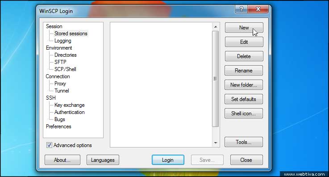Select Bugs in the tree
The width and height of the screenshot is (329, 177).
pyautogui.click(x=60, y=119)
